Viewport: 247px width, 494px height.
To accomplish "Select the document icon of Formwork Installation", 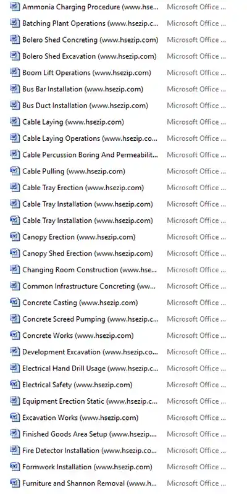I will (15, 467).
